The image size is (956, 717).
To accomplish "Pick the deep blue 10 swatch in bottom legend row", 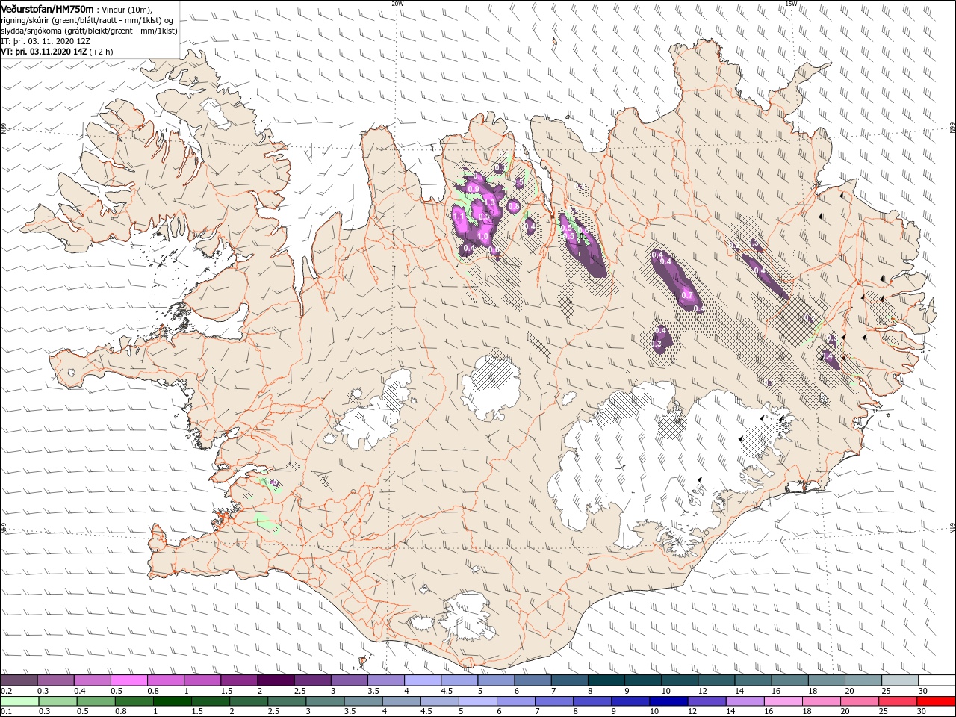I will coord(669,701).
